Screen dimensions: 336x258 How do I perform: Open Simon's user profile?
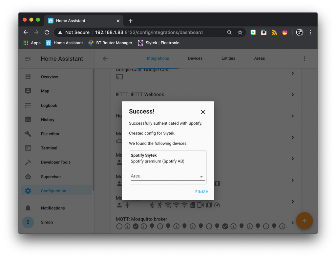[x=56, y=222]
